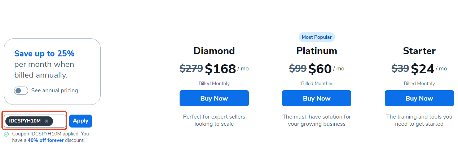Click the Apply coupon button
This screenshot has width=458, height=148.
pyautogui.click(x=80, y=121)
